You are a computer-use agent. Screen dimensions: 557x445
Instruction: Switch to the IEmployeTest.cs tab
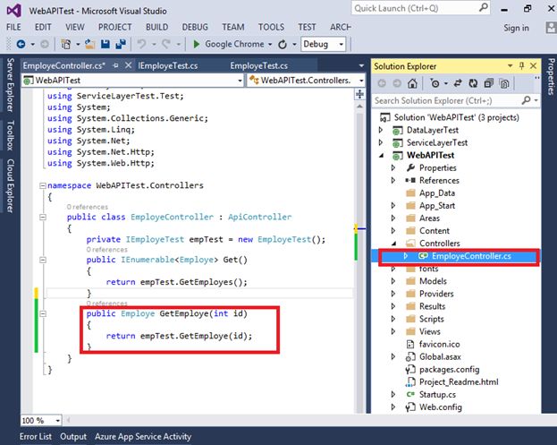click(x=168, y=65)
